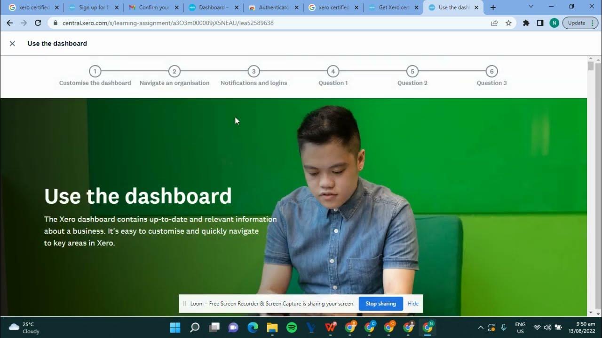Switch to first xero certified Google tab
The image size is (602, 338).
tap(30, 8)
